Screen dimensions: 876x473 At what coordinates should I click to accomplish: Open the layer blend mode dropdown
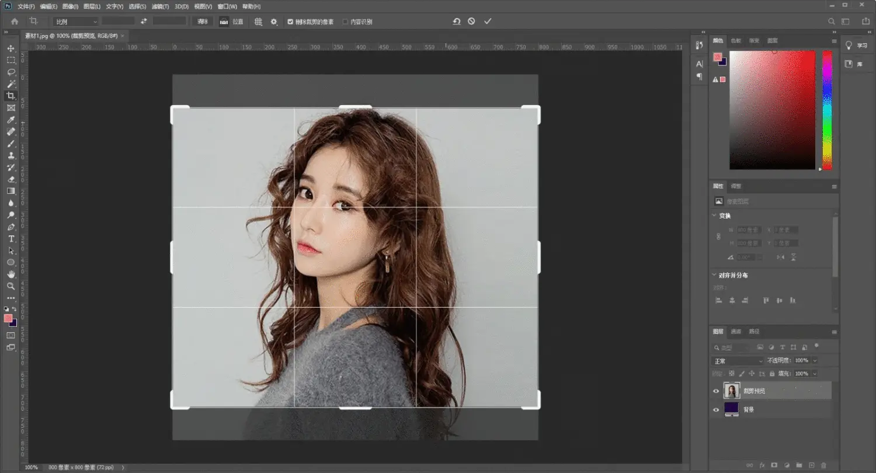coord(738,361)
